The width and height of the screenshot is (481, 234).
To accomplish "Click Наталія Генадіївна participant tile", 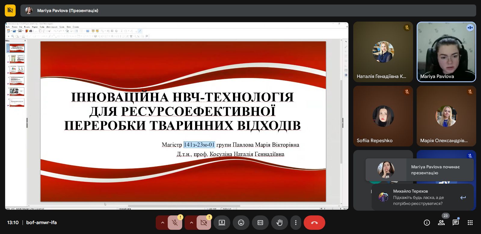I will [x=383, y=52].
